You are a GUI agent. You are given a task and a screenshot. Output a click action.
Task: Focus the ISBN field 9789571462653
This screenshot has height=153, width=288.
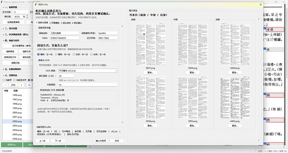[64, 38]
